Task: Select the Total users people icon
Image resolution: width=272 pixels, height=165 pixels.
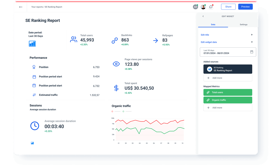Action: click(73, 39)
